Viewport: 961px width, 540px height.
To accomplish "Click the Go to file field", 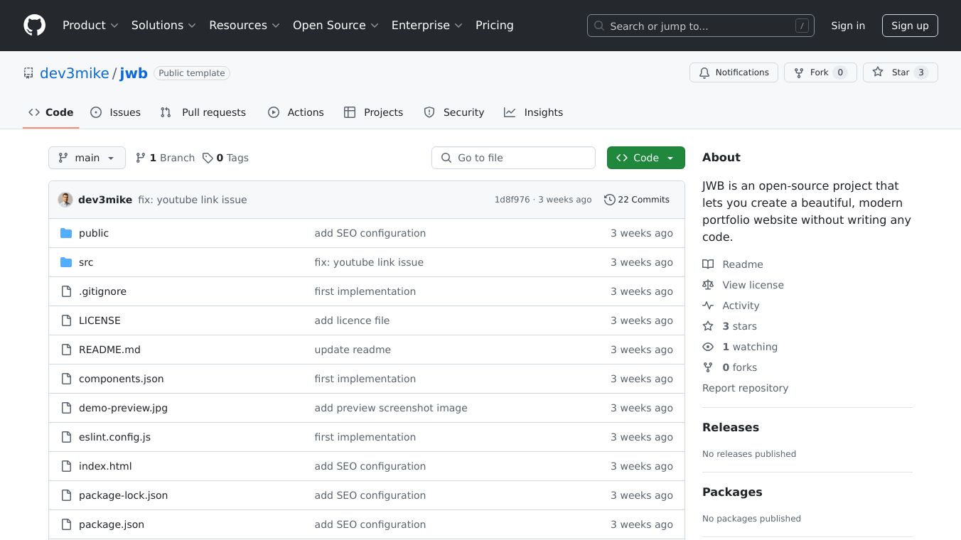I will [x=513, y=158].
